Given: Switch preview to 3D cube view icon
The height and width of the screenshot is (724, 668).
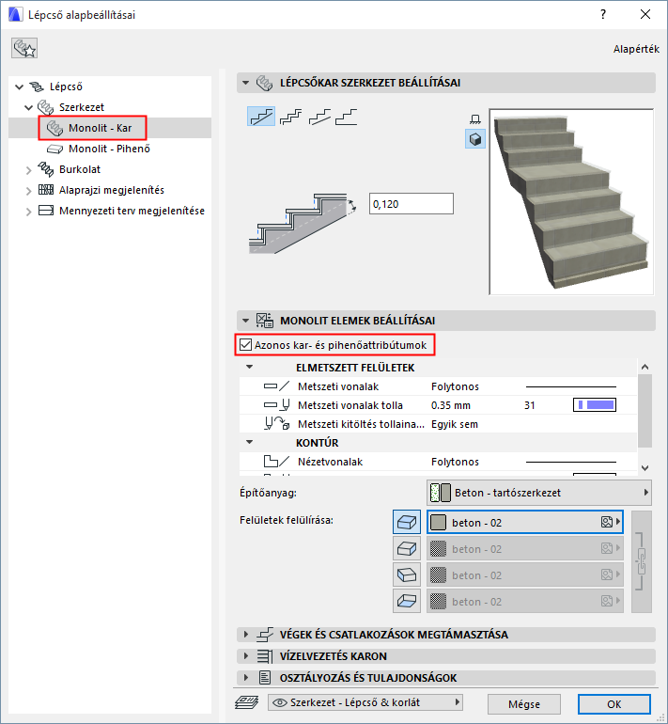Looking at the screenshot, I should pos(475,139).
